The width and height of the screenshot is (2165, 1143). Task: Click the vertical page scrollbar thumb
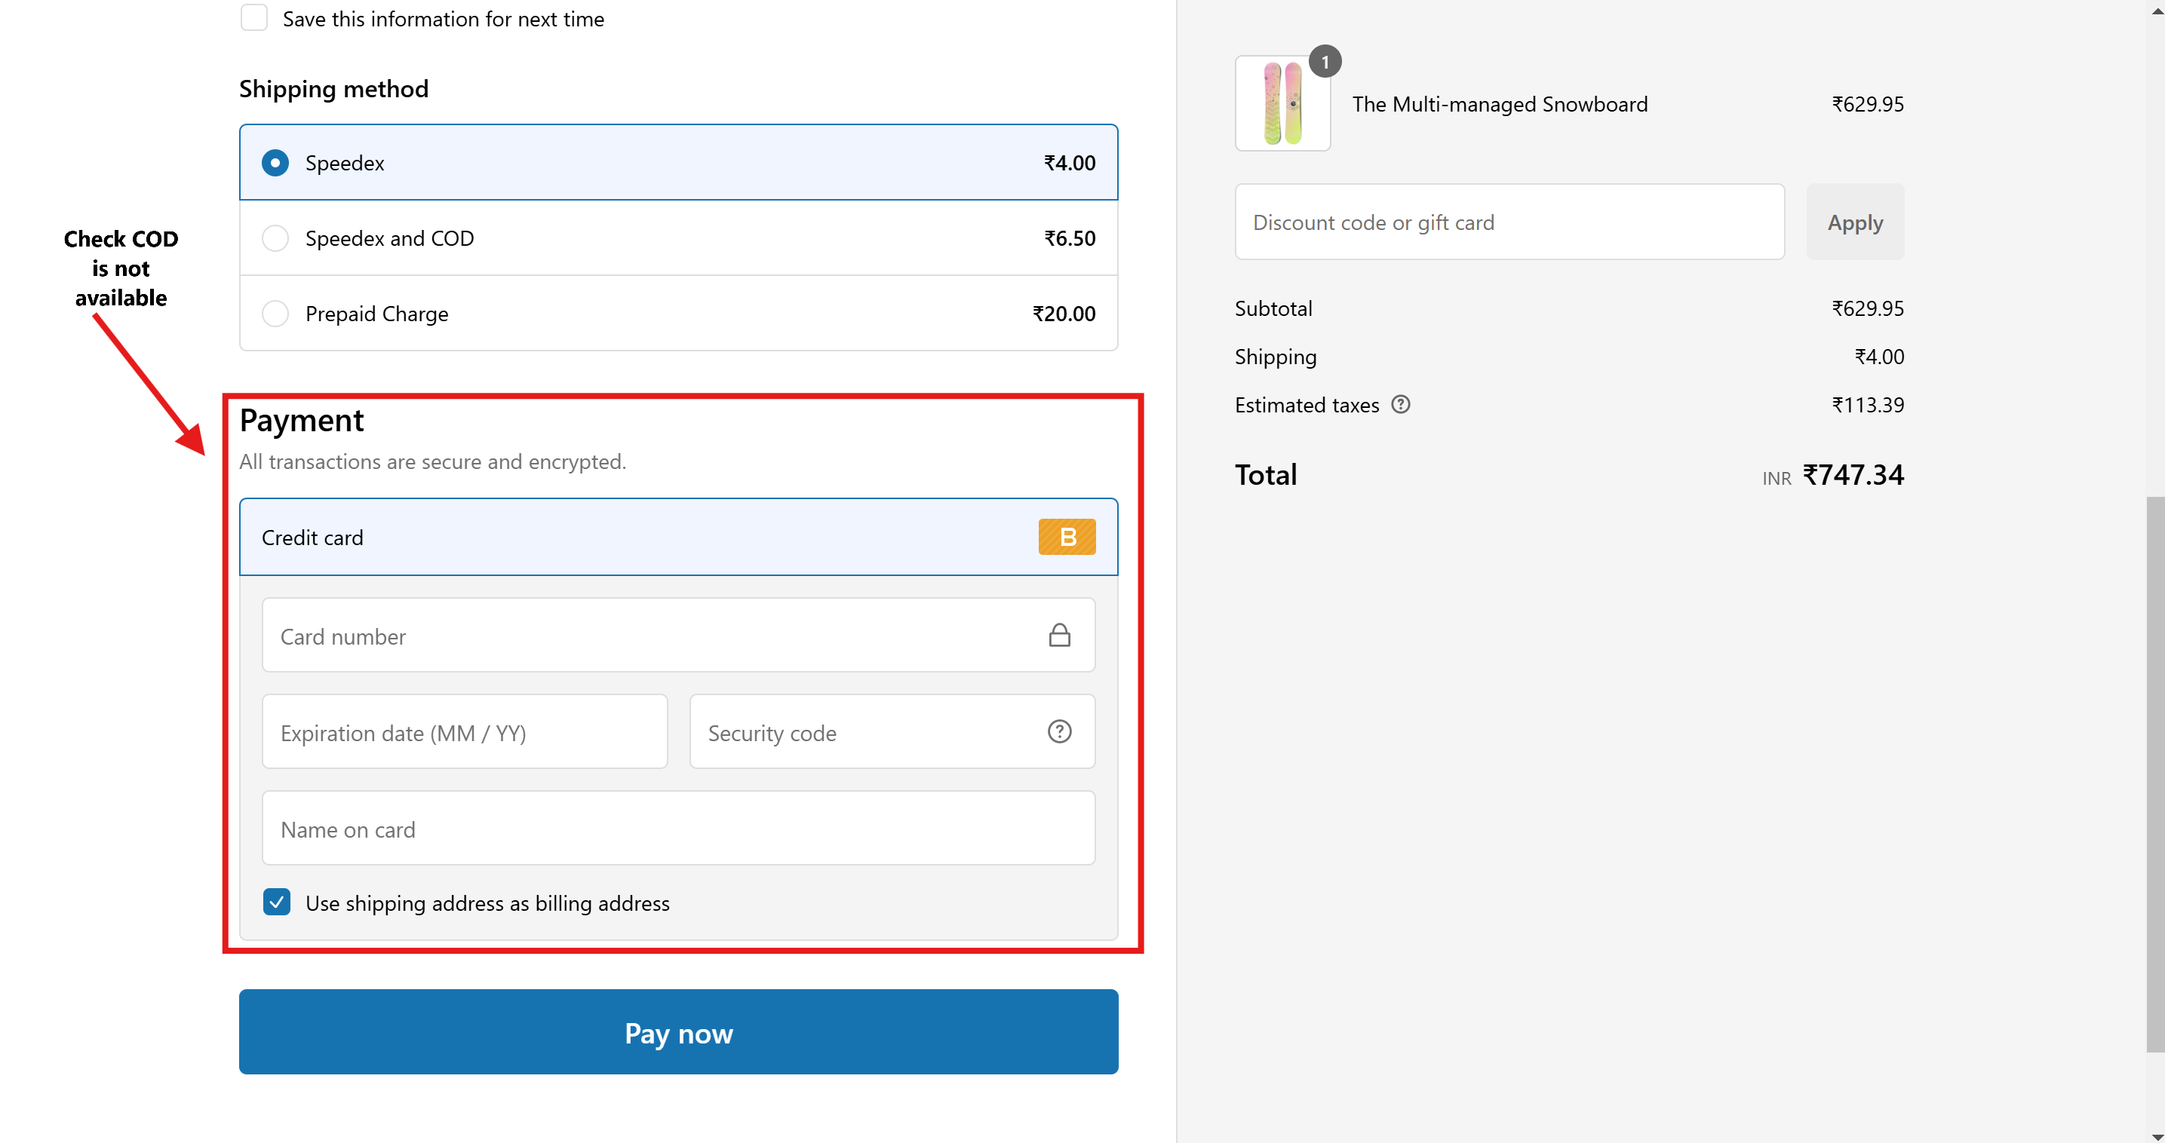2155,773
